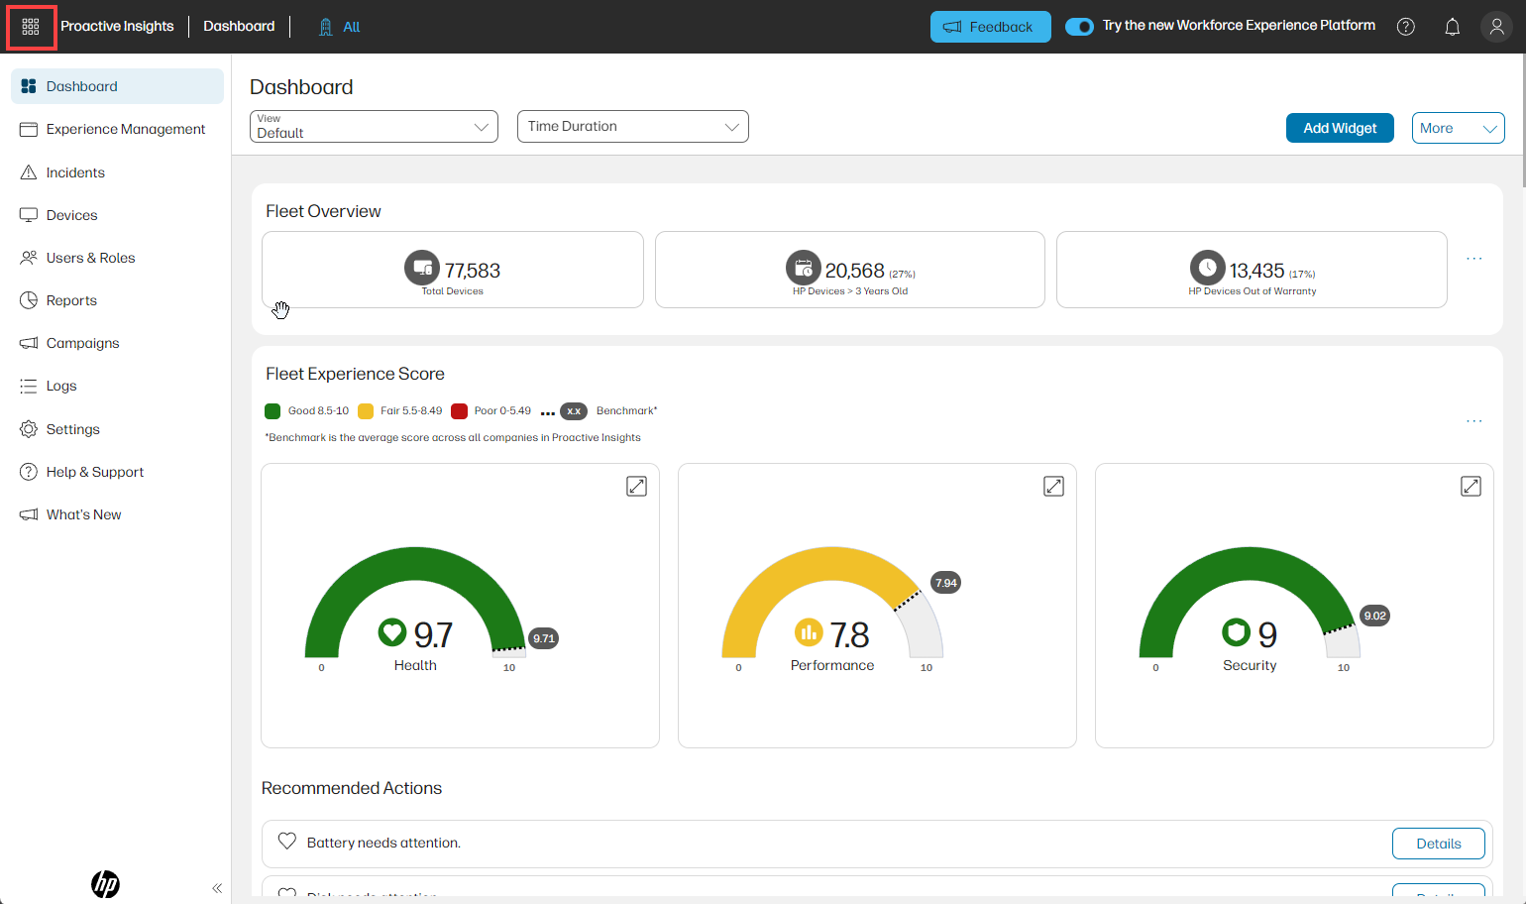The width and height of the screenshot is (1526, 904).
Task: View Details for Battery needs attention
Action: coord(1438,843)
